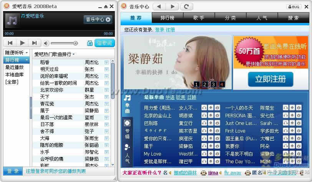Mute sound with the speaker icon
The width and height of the screenshot is (312, 182).
point(46,43)
